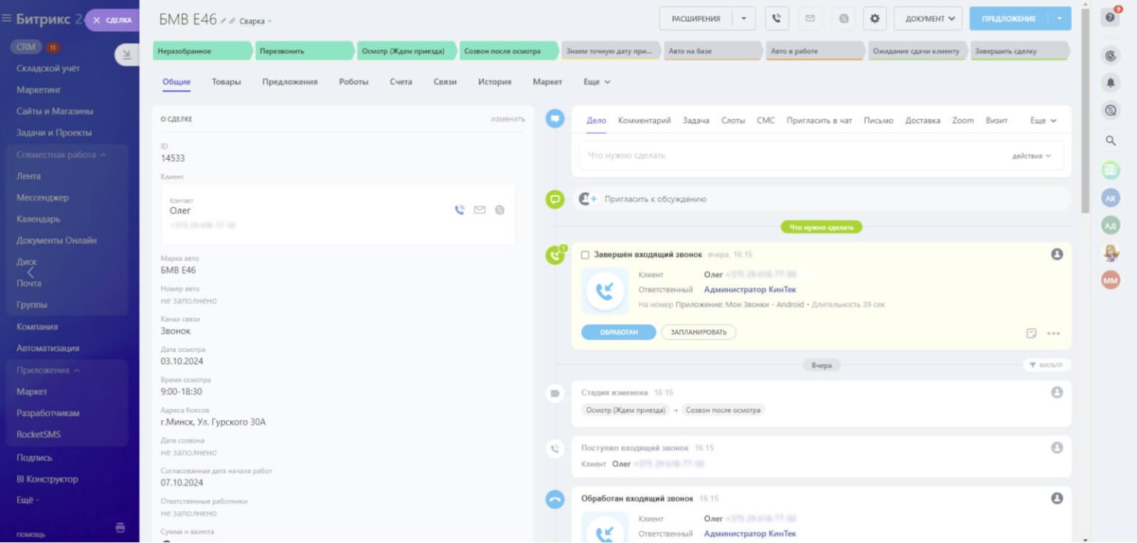Open the РАСШИРЕНИЯ dropdown arrow

pos(744,18)
